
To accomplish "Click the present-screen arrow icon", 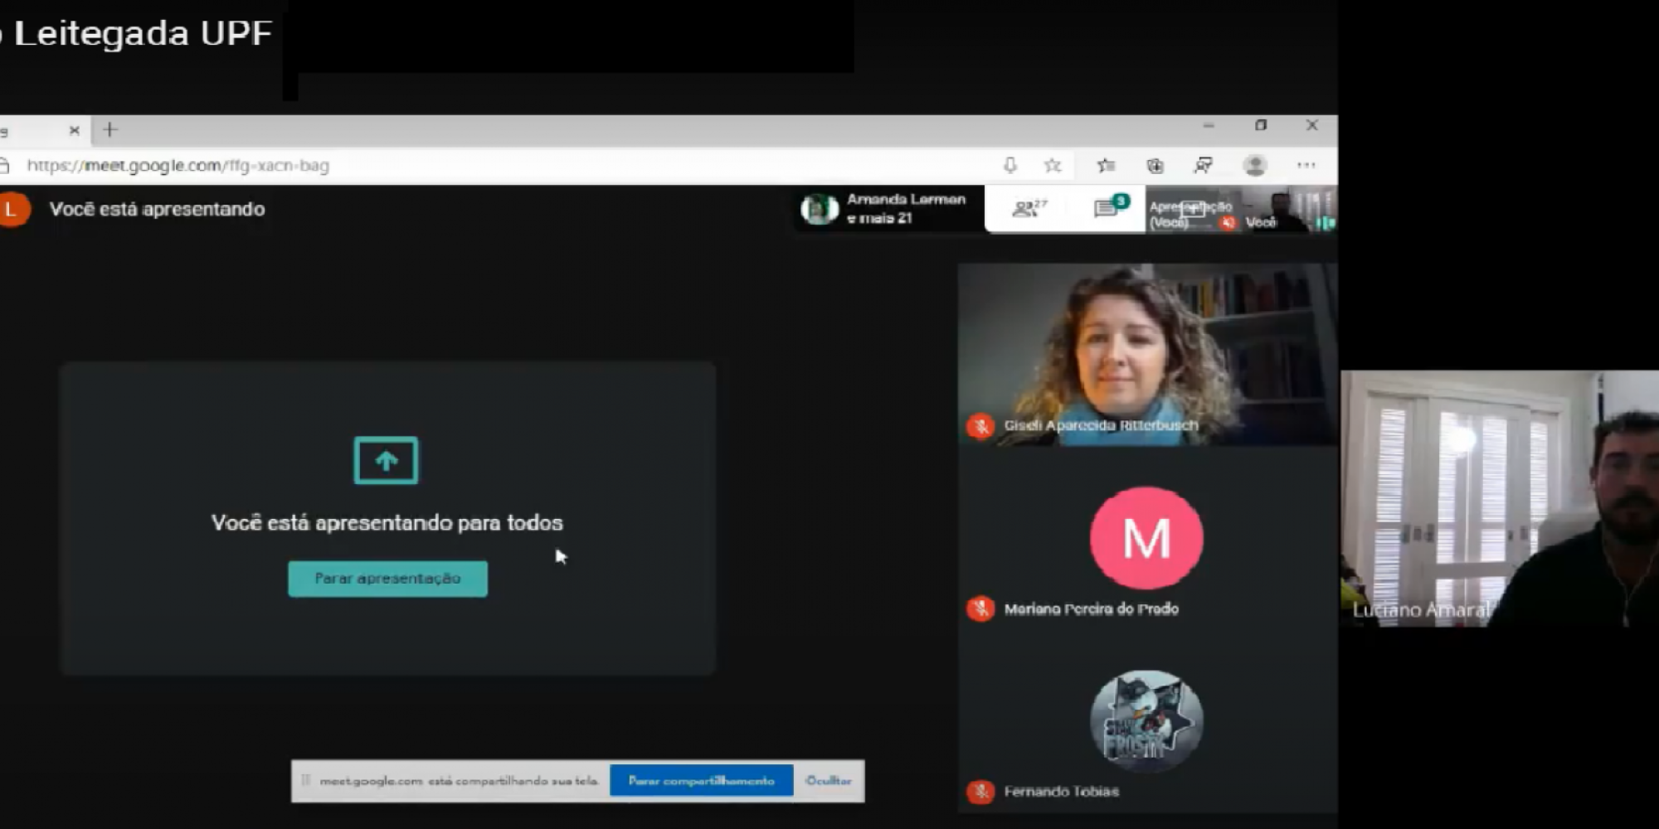I will click(386, 460).
